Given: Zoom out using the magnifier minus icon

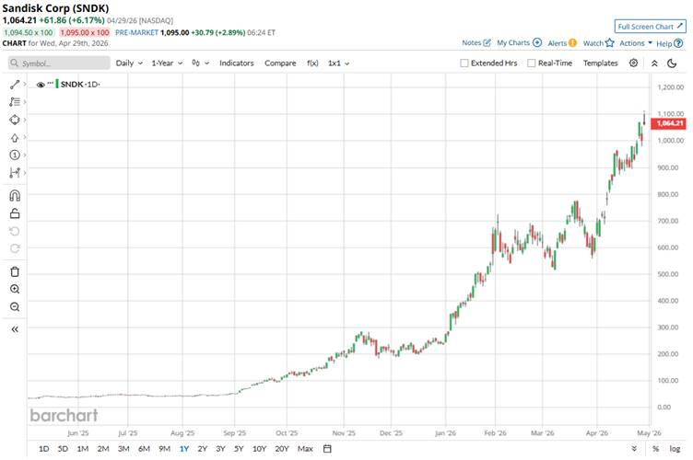Looking at the screenshot, I should click(x=15, y=306).
